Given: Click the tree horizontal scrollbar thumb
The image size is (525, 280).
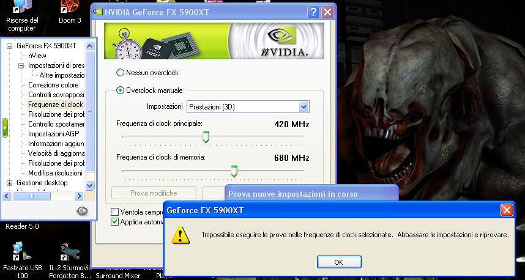Looking at the screenshot, I should [31, 196].
